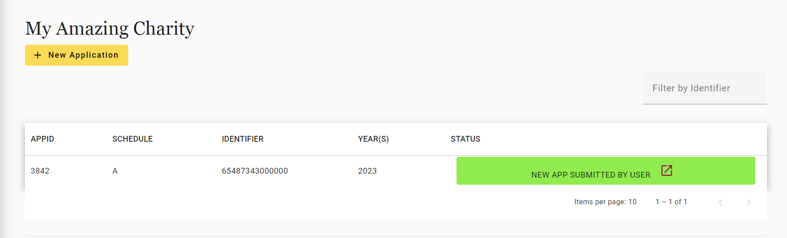Image resolution: width=787 pixels, height=238 pixels.
Task: Select the AppID 3842 cell
Action: click(x=40, y=171)
